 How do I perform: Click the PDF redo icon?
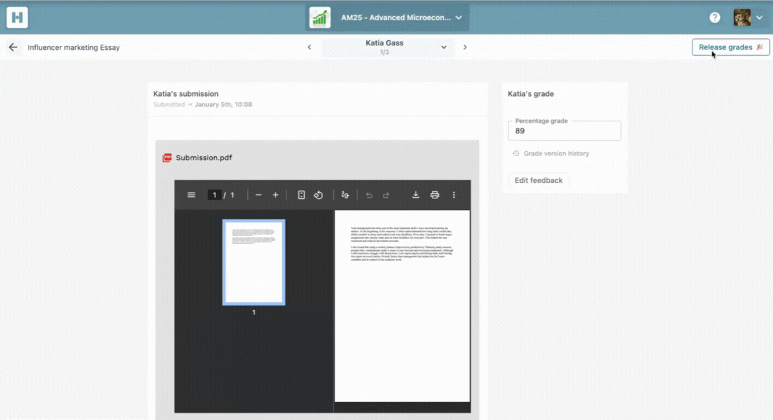(386, 195)
